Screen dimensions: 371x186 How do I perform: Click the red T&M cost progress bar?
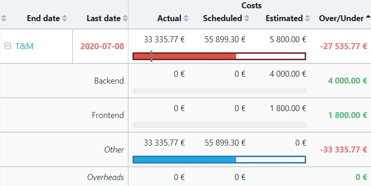[x=220, y=56]
